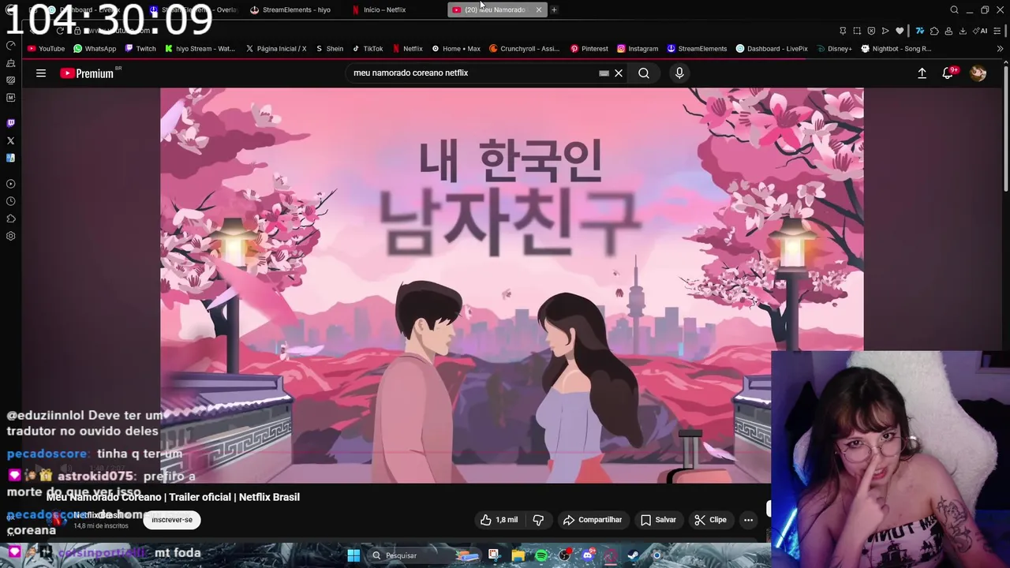1010x568 pixels.
Task: Open X in the Opera GX sidebar
Action: [x=10, y=140]
